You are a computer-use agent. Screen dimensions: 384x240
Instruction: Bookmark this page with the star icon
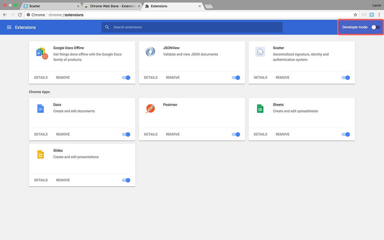coord(355,15)
